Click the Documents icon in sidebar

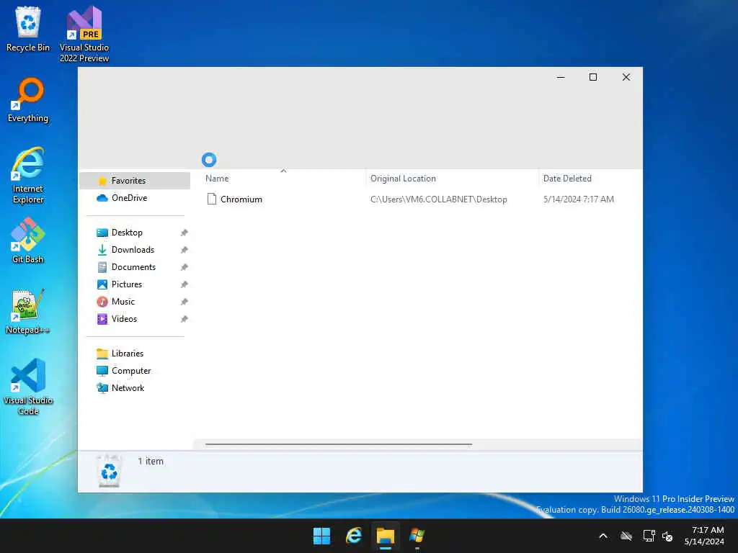[102, 268]
